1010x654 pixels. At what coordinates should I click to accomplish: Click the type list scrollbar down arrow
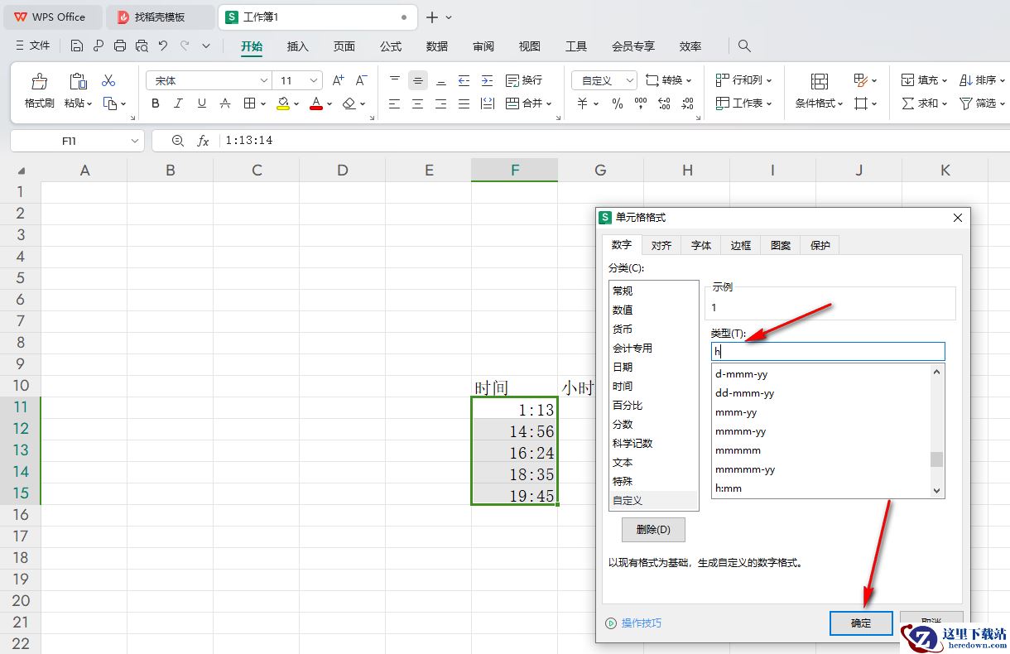(x=937, y=491)
